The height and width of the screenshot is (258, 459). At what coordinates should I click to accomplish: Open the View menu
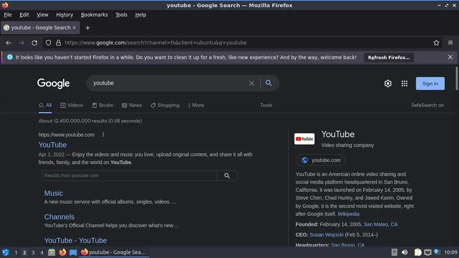[42, 15]
